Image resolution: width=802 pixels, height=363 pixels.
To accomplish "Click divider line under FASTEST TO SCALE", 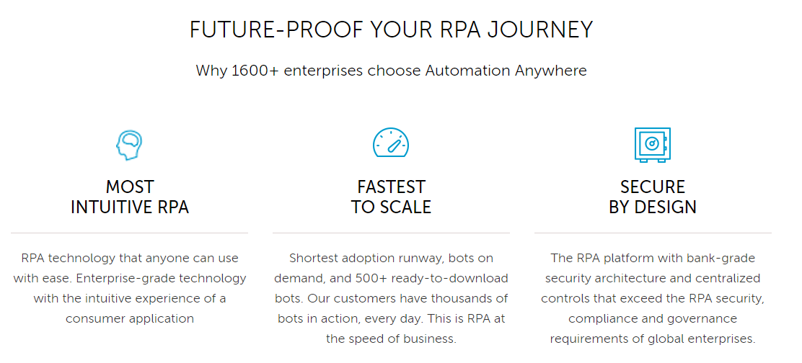I will click(x=392, y=233).
